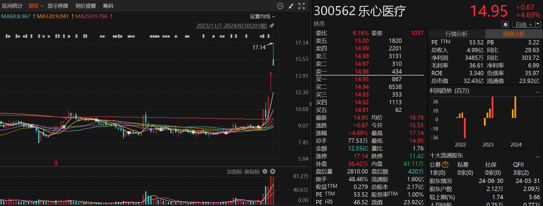Click the 换手 value 48.46%
543x206 pixels.
358,179
